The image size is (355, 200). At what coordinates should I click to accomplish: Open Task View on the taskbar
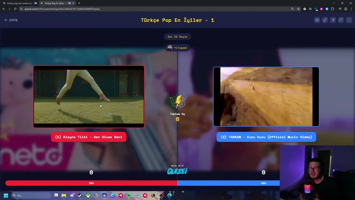click(x=56, y=196)
